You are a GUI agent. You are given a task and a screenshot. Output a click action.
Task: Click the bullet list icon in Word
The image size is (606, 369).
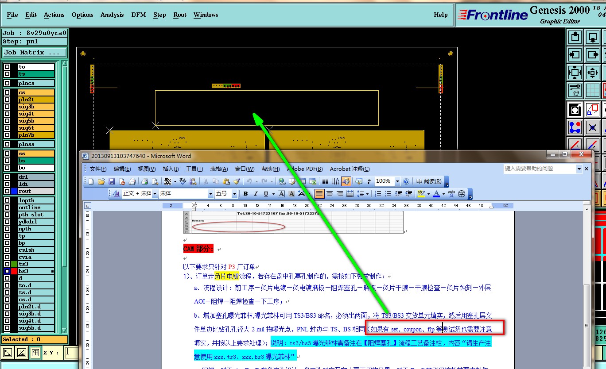(x=388, y=194)
